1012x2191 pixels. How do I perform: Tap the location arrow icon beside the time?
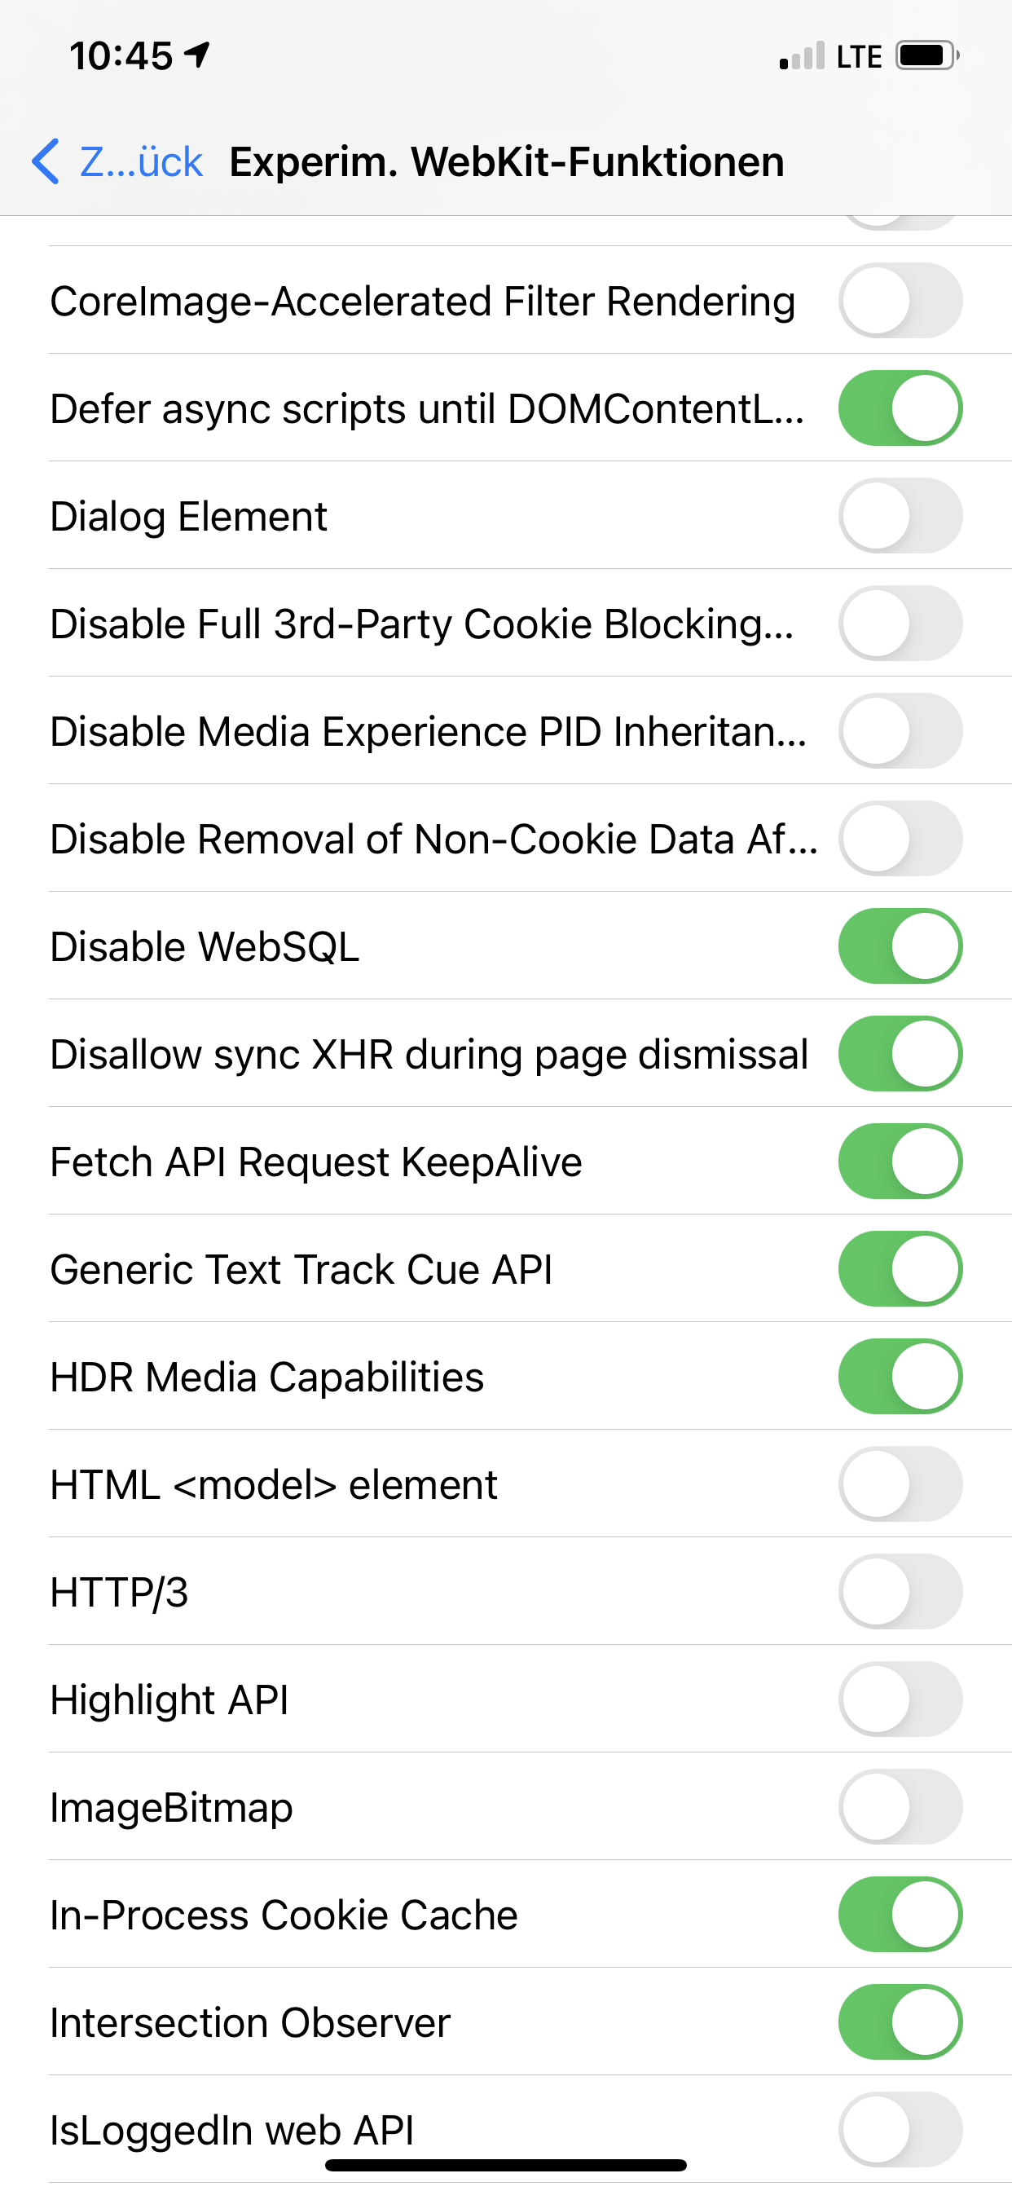coord(197,55)
